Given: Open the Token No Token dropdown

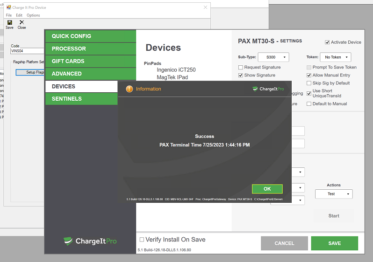Looking at the screenshot, I should click(x=336, y=57).
